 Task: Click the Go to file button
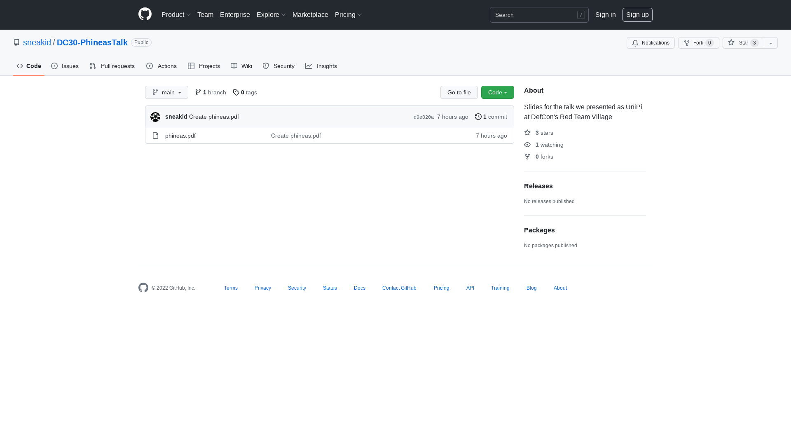tap(459, 92)
